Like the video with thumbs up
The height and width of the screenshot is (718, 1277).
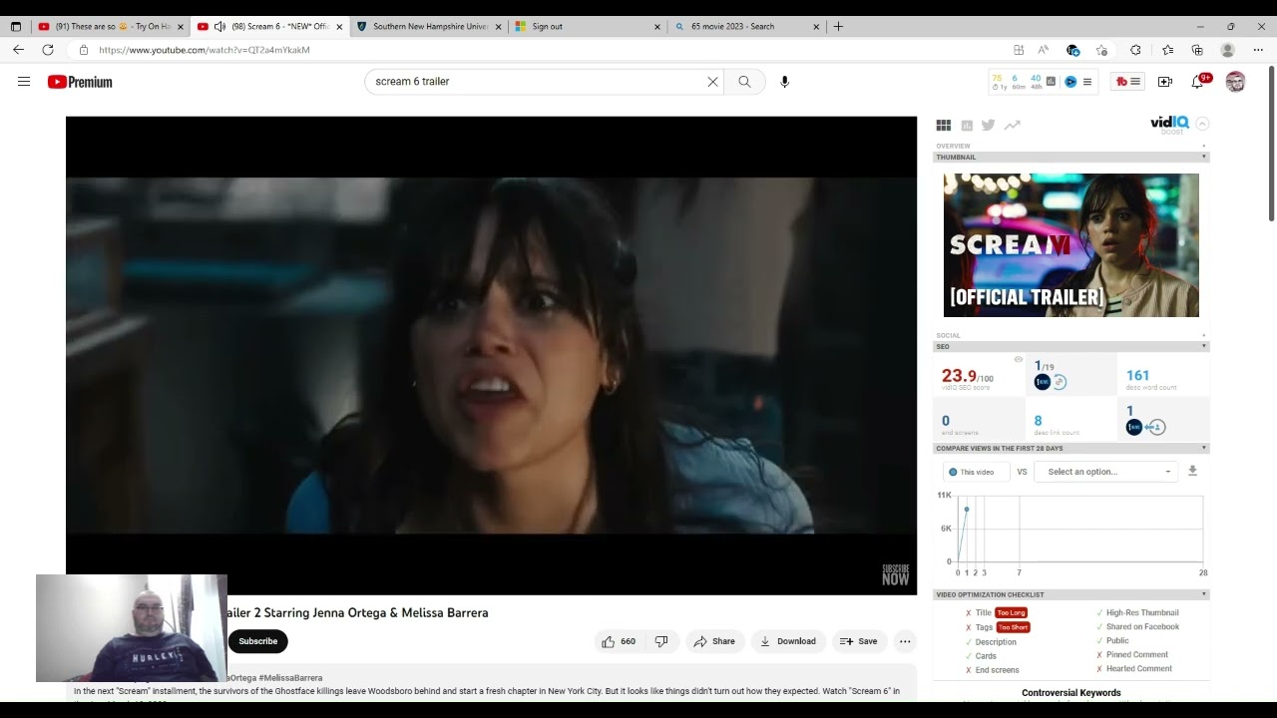click(619, 641)
